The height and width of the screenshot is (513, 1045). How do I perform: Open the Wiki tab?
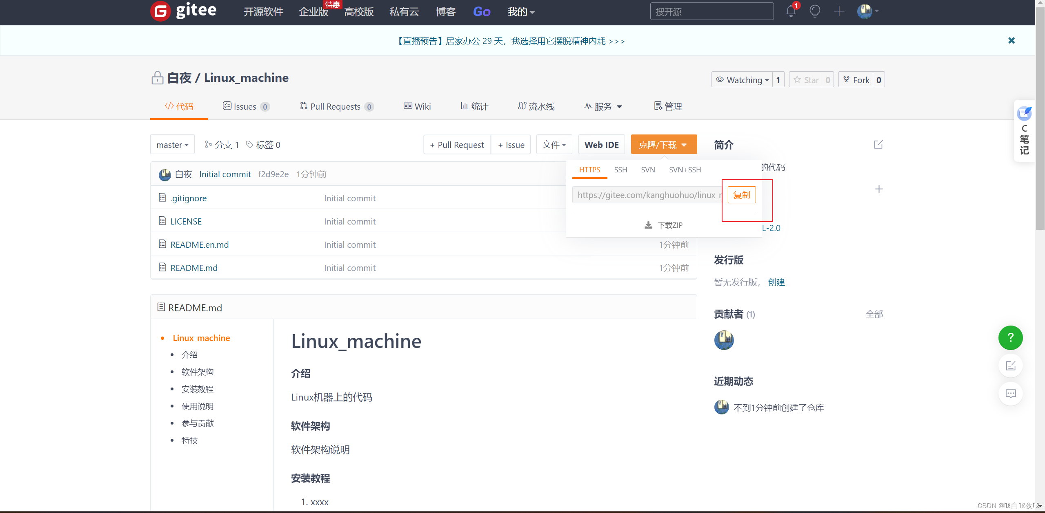pyautogui.click(x=417, y=106)
